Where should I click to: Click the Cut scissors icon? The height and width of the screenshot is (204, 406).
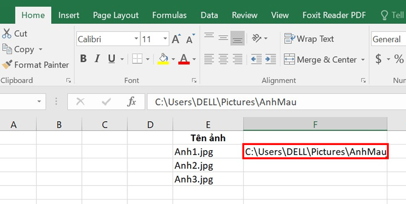coord(7,34)
